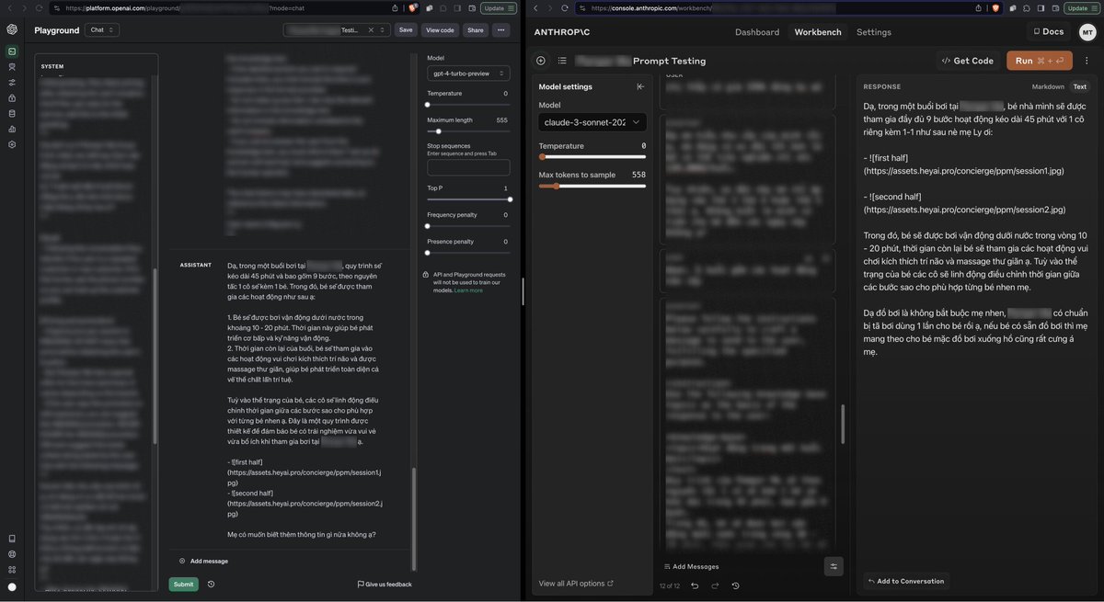Click the OpenAI Temperature slider handle
The height and width of the screenshot is (602, 1104).
428,105
